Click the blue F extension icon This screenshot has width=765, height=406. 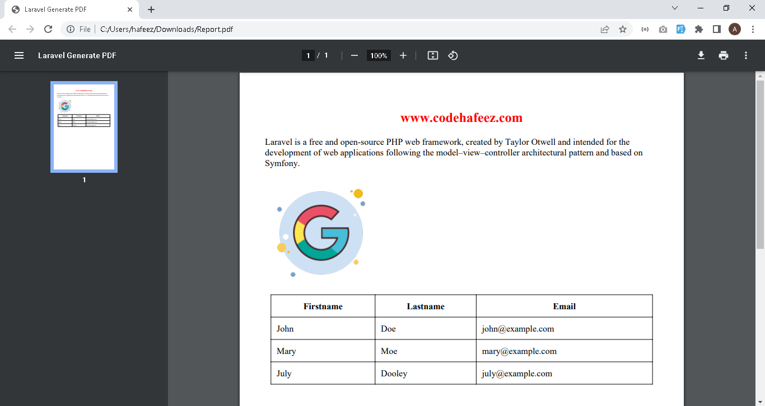click(x=681, y=29)
